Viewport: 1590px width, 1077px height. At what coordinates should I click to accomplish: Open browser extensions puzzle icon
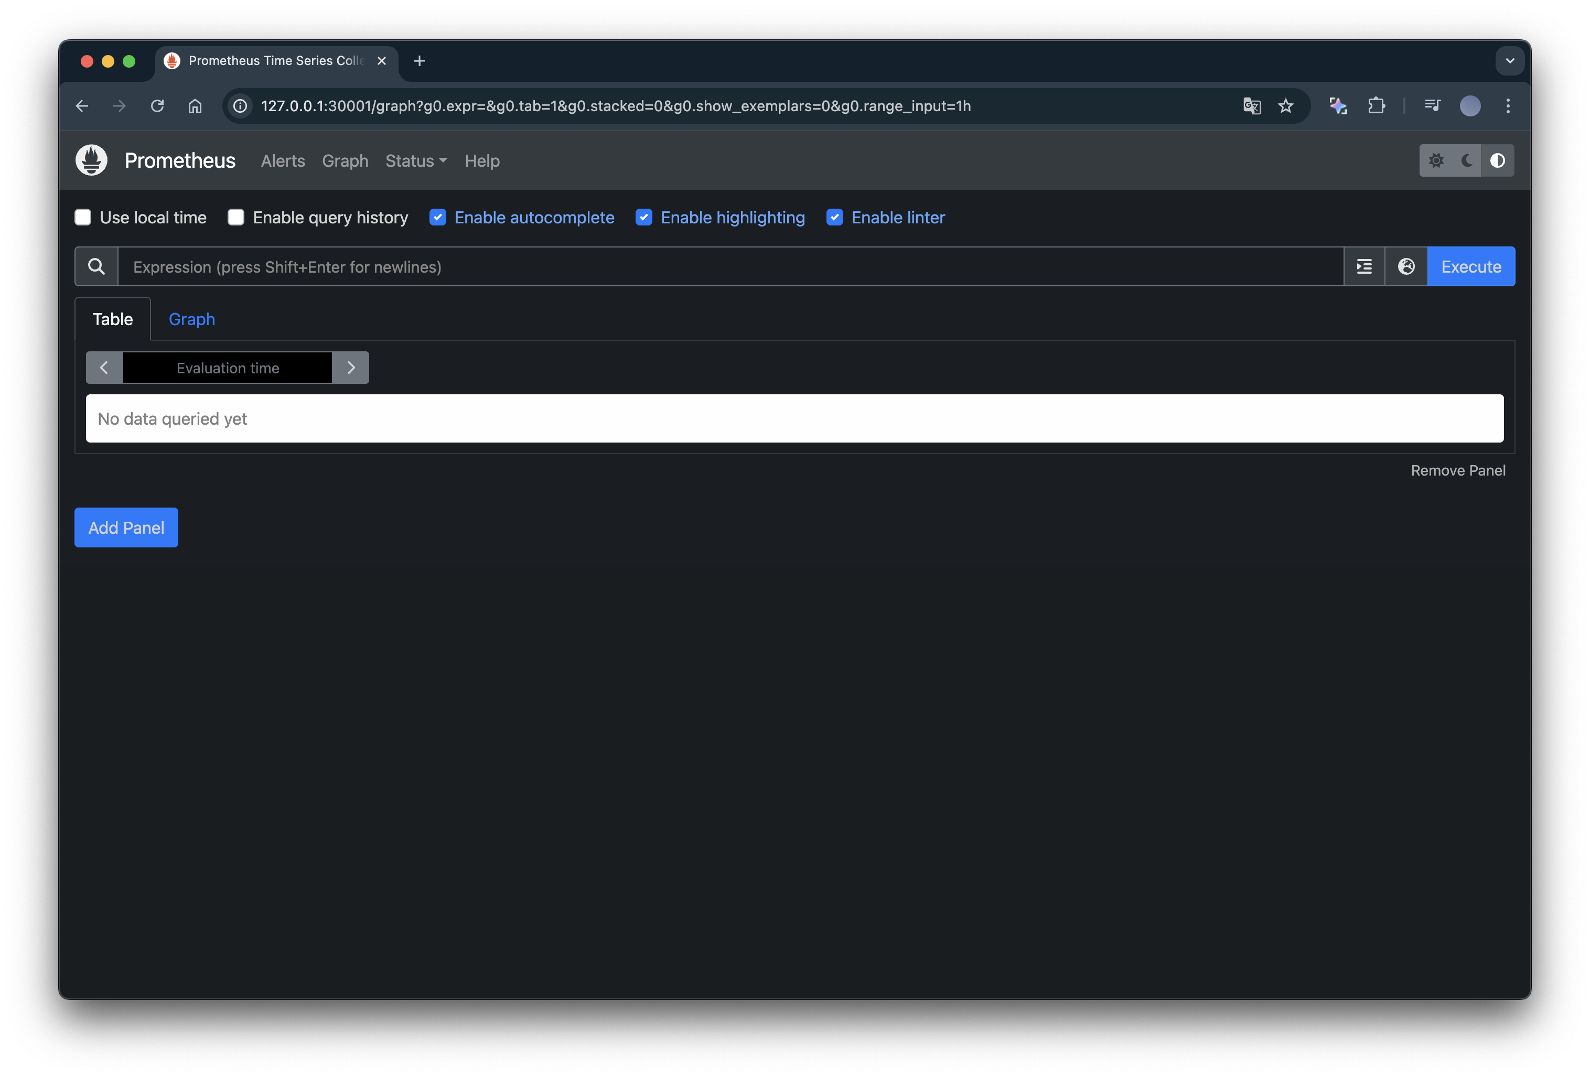(x=1377, y=106)
